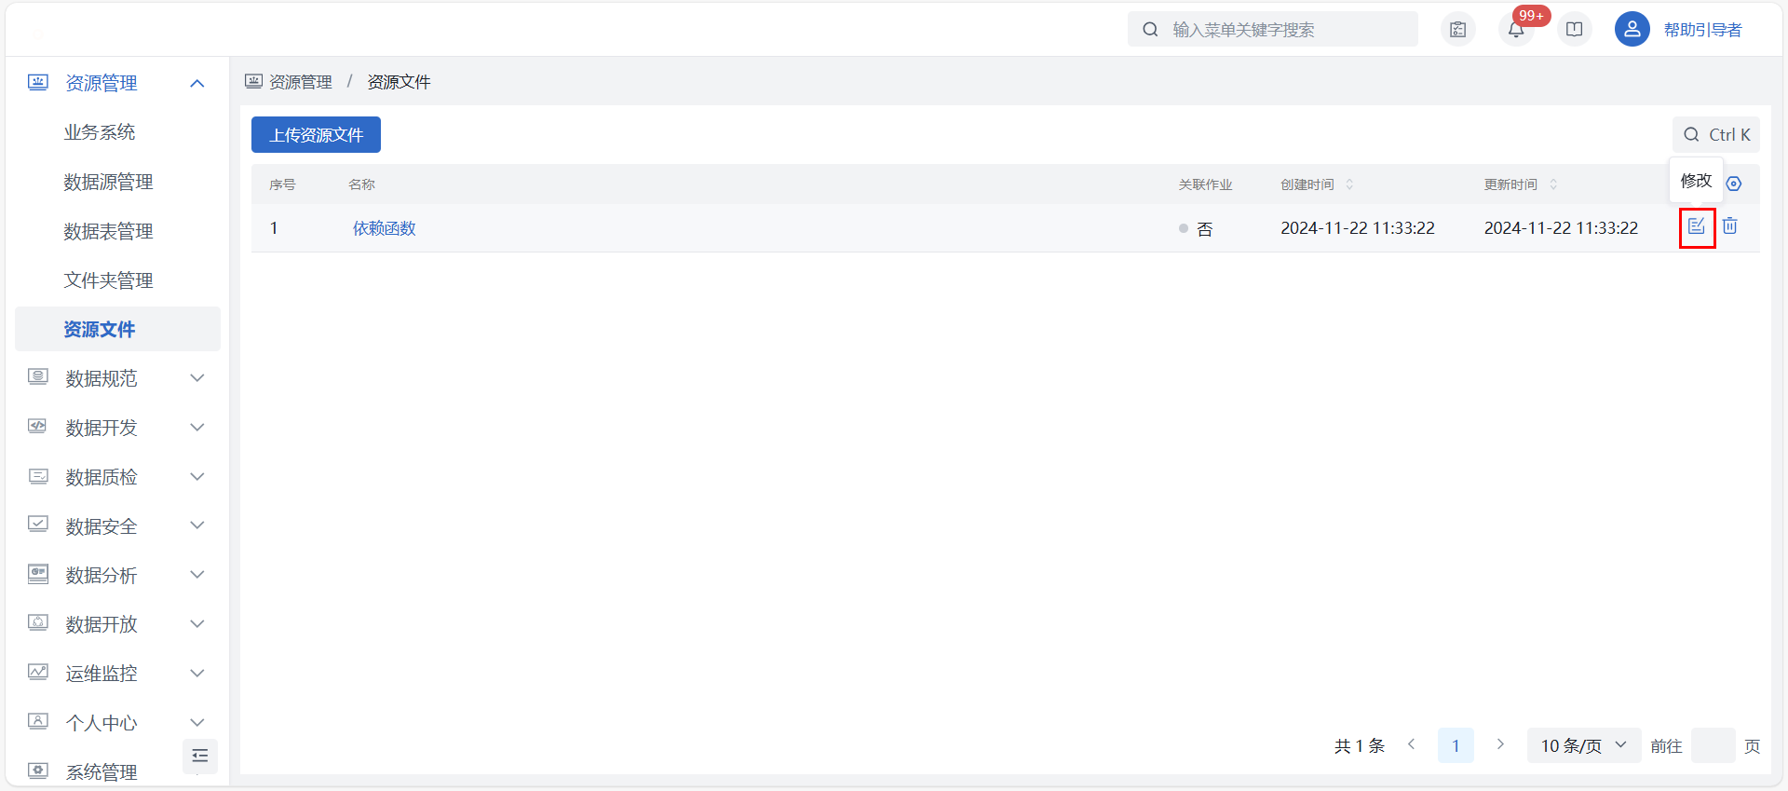Click the 前往 page number input

click(1713, 745)
